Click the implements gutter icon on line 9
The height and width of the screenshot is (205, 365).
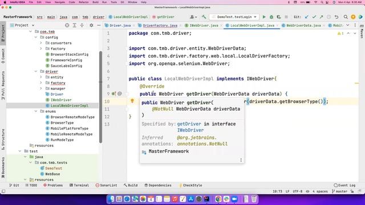(x=113, y=93)
